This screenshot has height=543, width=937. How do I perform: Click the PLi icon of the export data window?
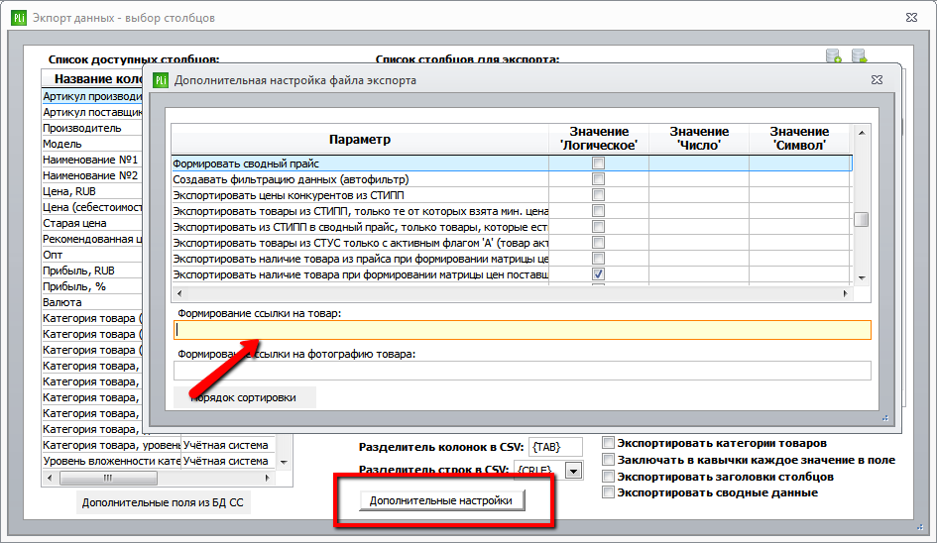(19, 18)
